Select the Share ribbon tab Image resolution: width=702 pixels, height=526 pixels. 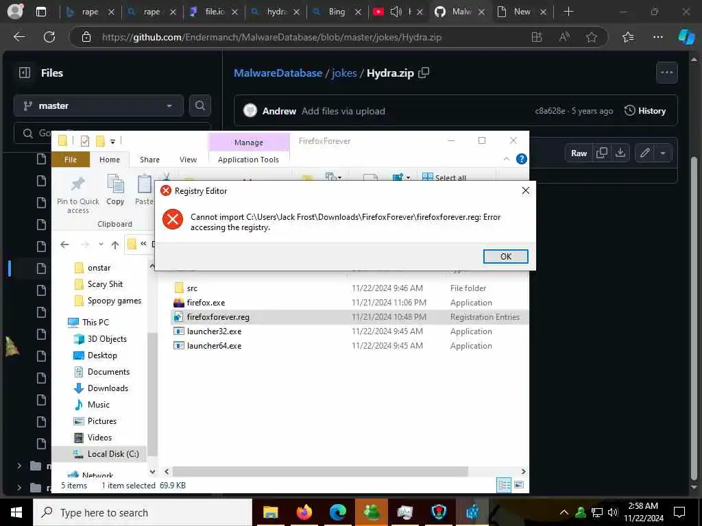pyautogui.click(x=149, y=160)
